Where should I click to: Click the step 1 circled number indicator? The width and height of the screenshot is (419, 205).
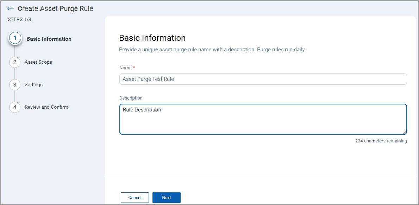(x=15, y=38)
